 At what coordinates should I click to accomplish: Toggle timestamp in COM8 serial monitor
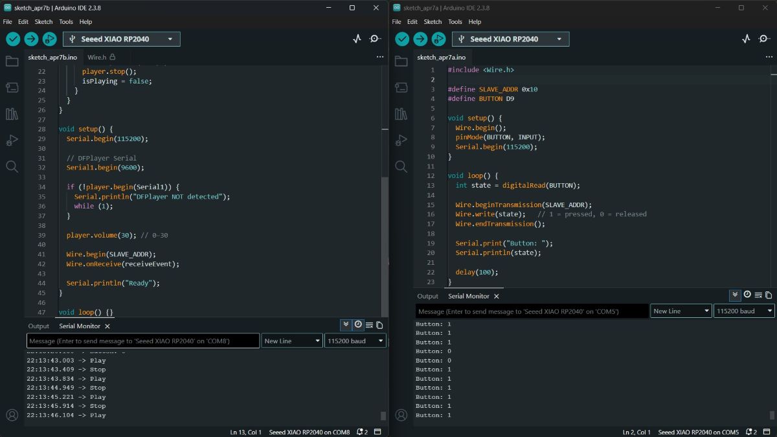click(358, 325)
